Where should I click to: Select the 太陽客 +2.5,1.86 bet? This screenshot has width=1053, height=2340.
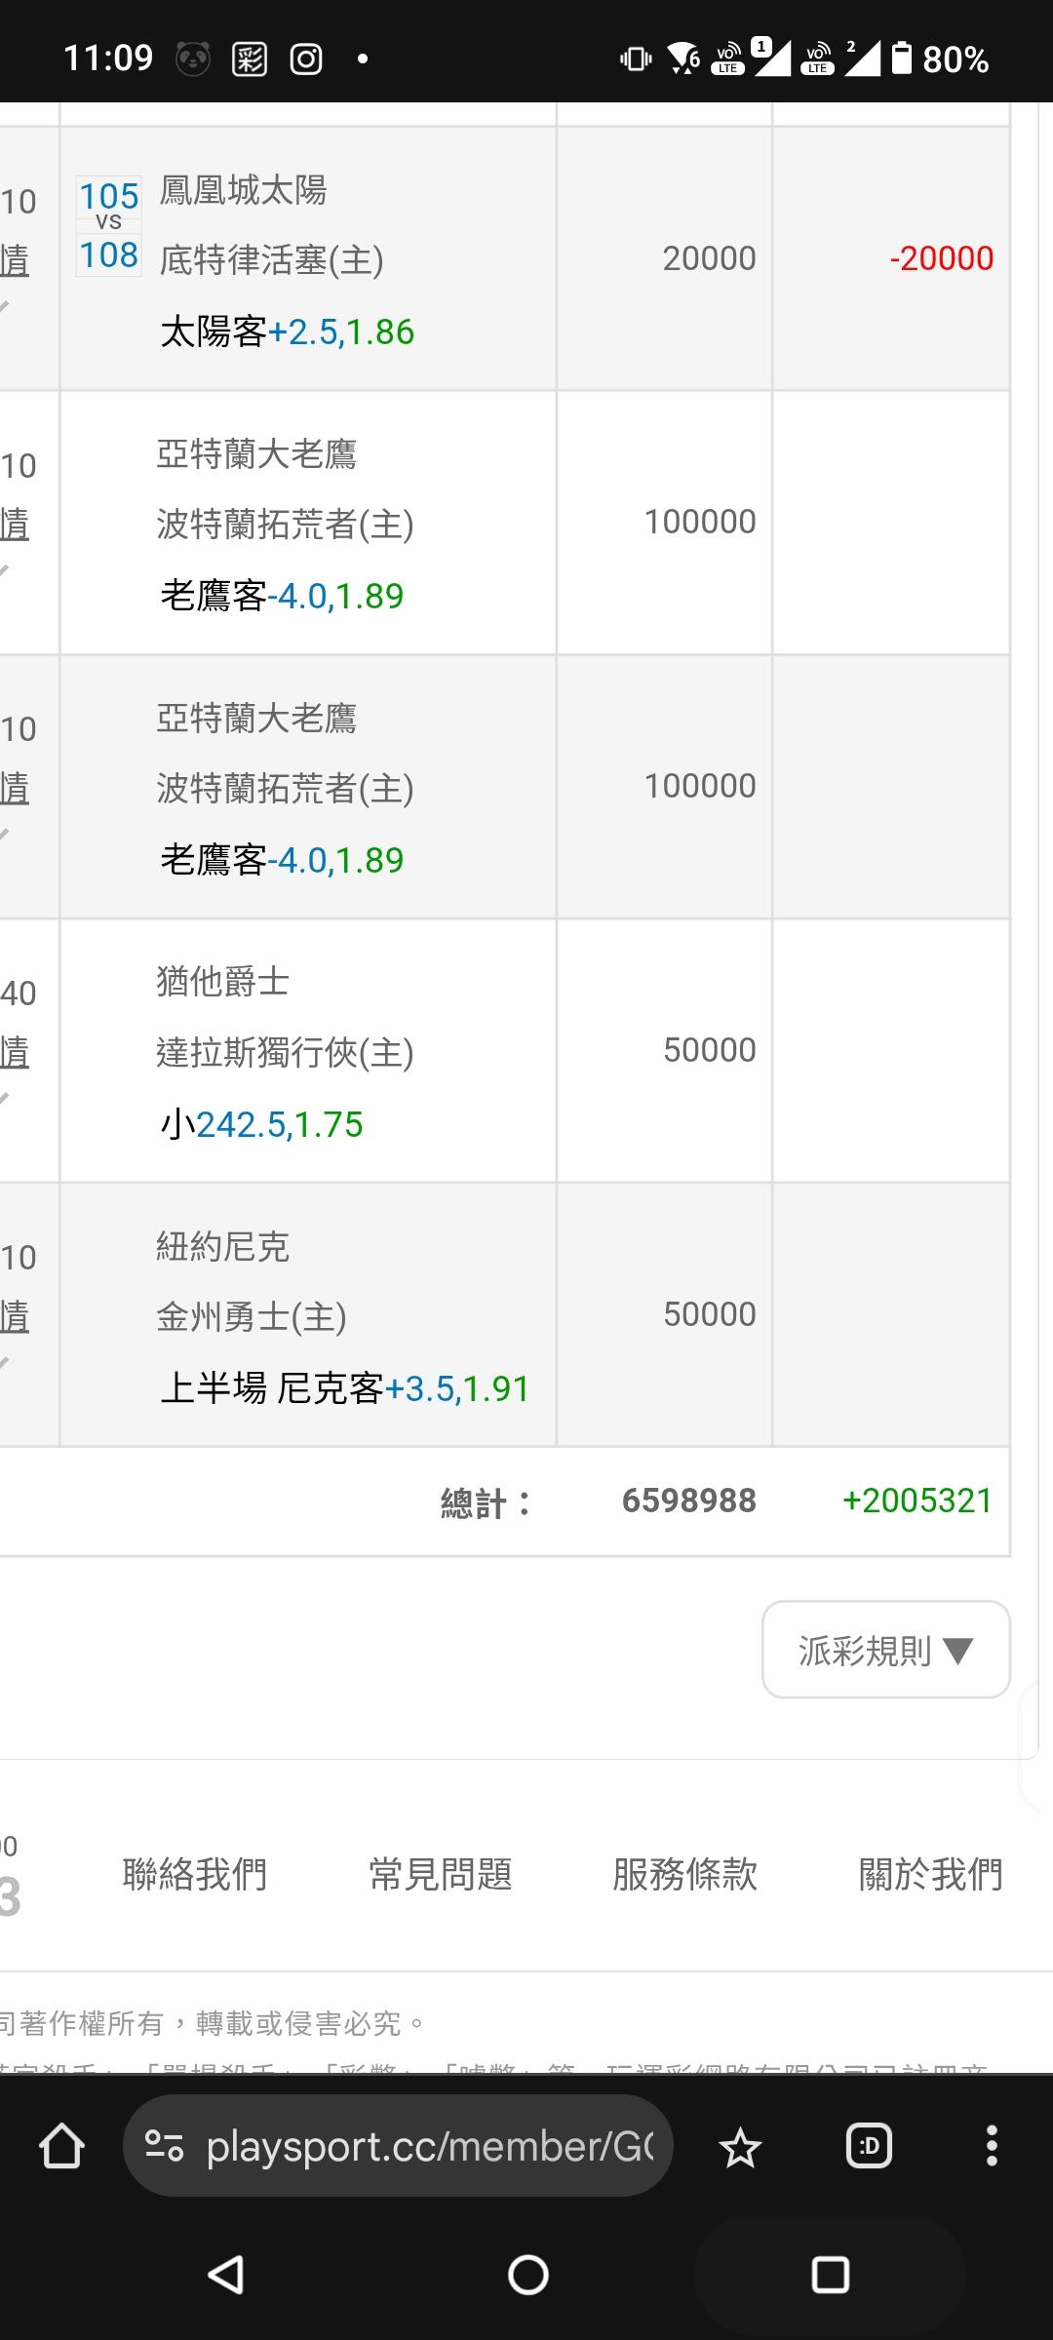[x=288, y=332]
